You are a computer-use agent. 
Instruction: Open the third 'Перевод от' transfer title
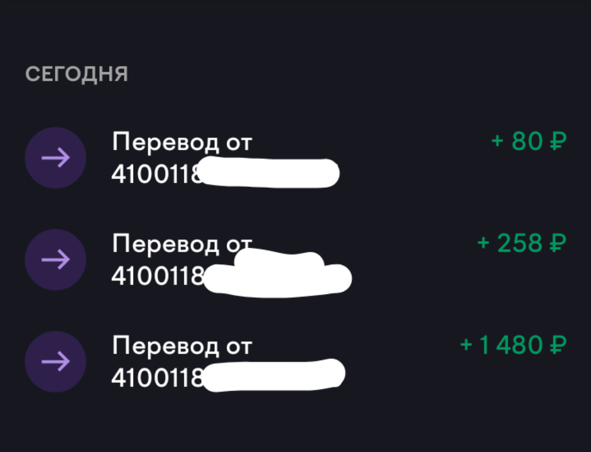[182, 346]
